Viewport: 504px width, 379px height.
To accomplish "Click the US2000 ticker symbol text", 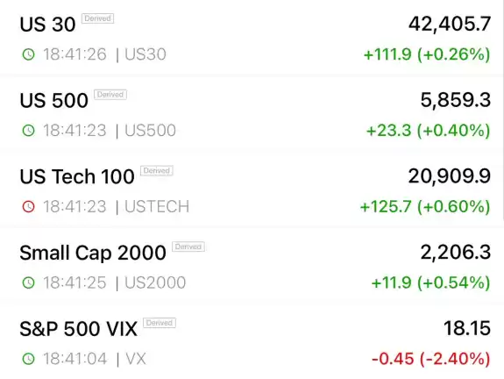I will (x=155, y=282).
